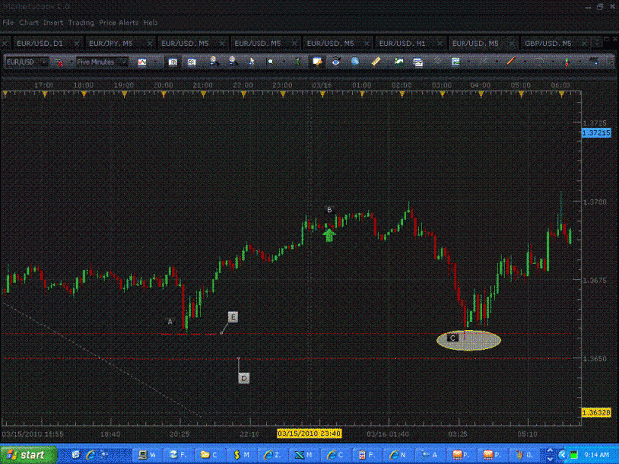
Task: Select the crosshair tool
Action: [270, 62]
